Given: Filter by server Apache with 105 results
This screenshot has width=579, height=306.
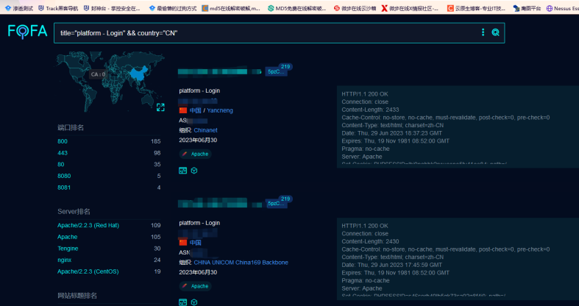Looking at the screenshot, I should pos(67,237).
